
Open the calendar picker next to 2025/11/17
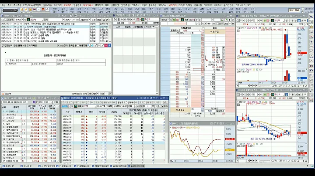coord(77,20)
